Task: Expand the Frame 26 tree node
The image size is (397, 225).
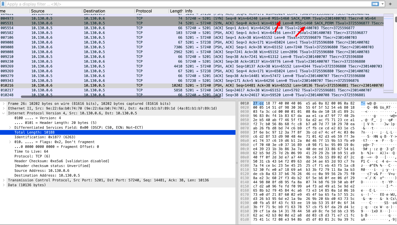Action: 4,104
